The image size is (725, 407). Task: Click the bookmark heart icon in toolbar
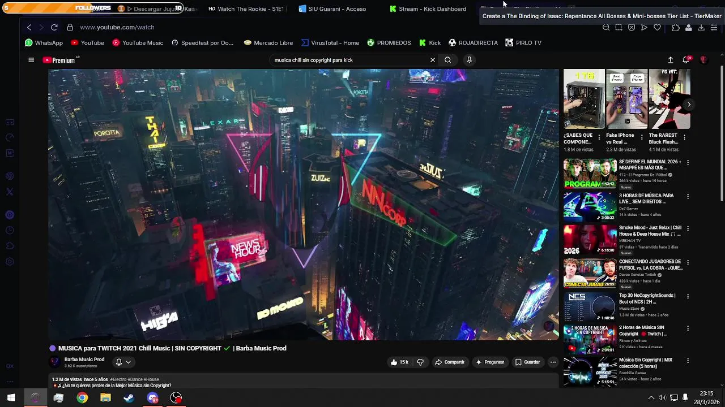pos(657,27)
